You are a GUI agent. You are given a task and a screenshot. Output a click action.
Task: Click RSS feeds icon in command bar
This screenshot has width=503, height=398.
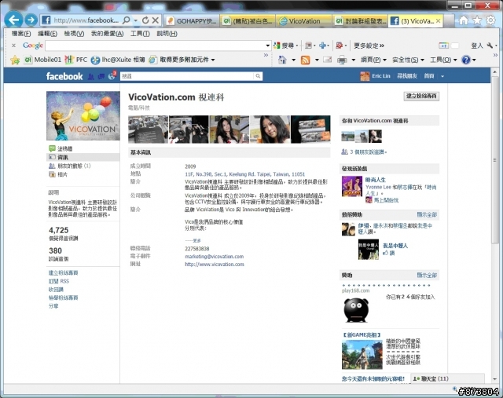[306, 60]
